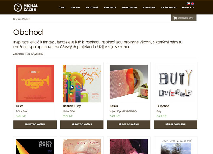
Task: Go to the Koncerty menu item
Action: tap(110, 7)
